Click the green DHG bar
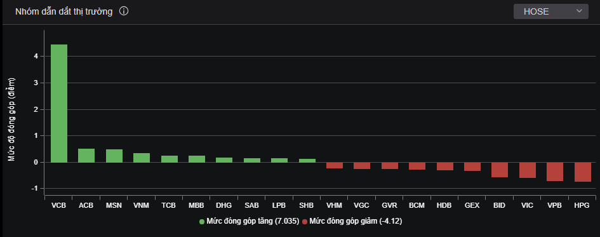The image size is (600, 237). point(224,160)
